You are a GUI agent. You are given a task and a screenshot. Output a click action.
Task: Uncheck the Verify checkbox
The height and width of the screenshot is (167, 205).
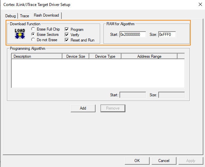click(x=67, y=35)
